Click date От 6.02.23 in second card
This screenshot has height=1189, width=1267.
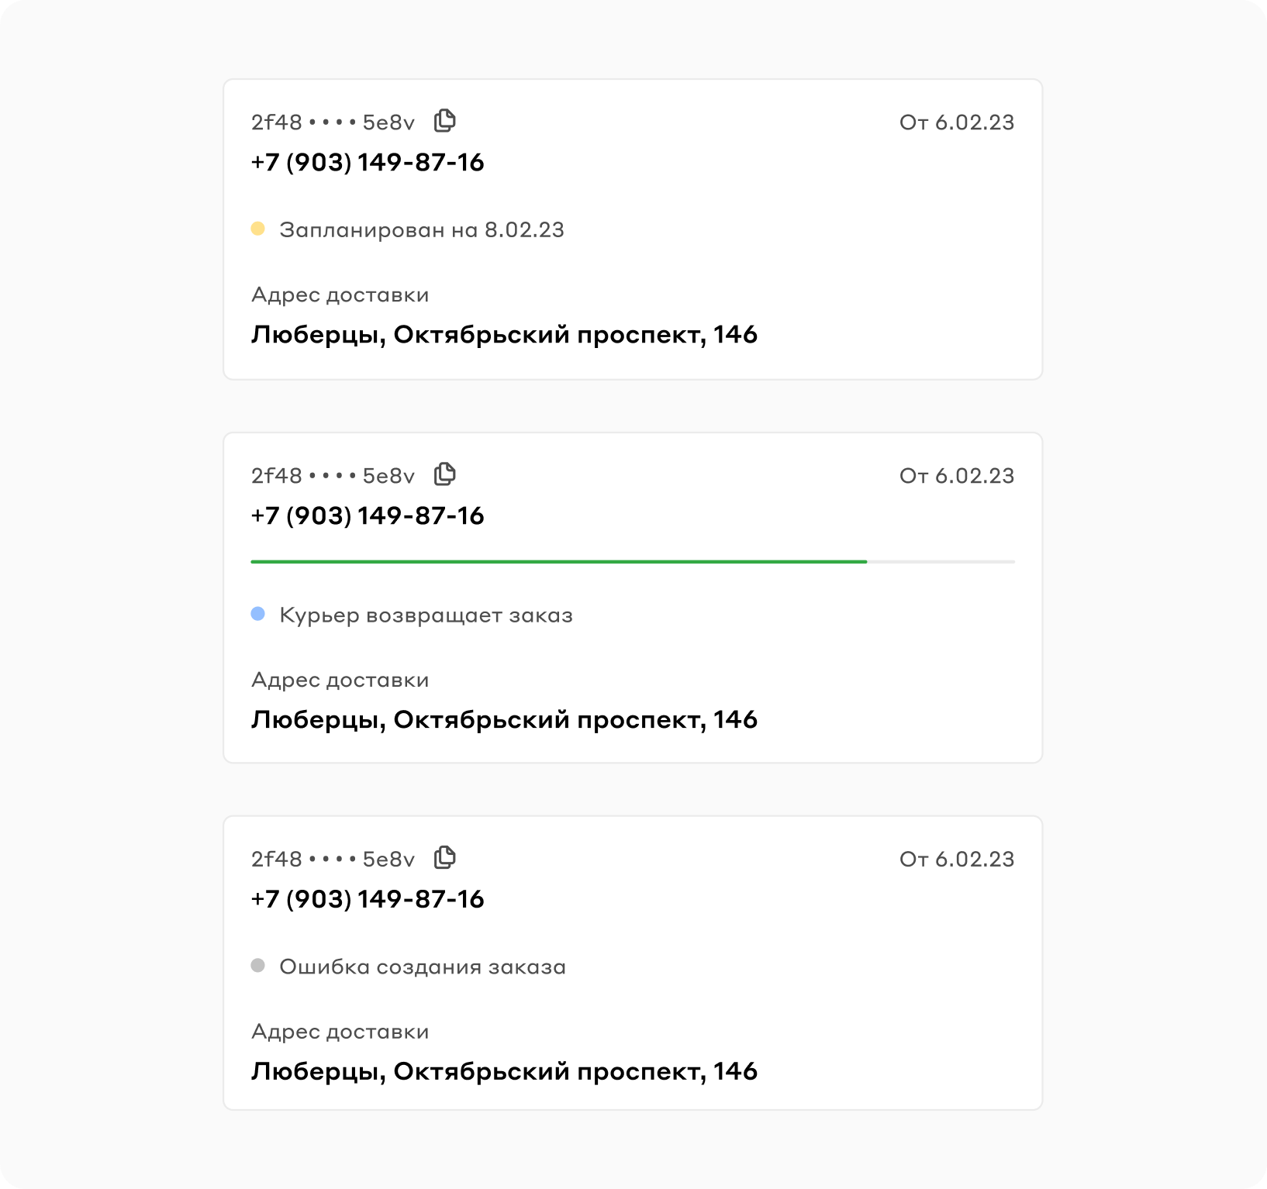(x=957, y=476)
